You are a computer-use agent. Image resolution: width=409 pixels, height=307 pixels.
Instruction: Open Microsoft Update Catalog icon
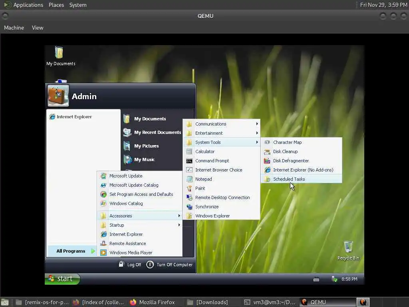[103, 185]
